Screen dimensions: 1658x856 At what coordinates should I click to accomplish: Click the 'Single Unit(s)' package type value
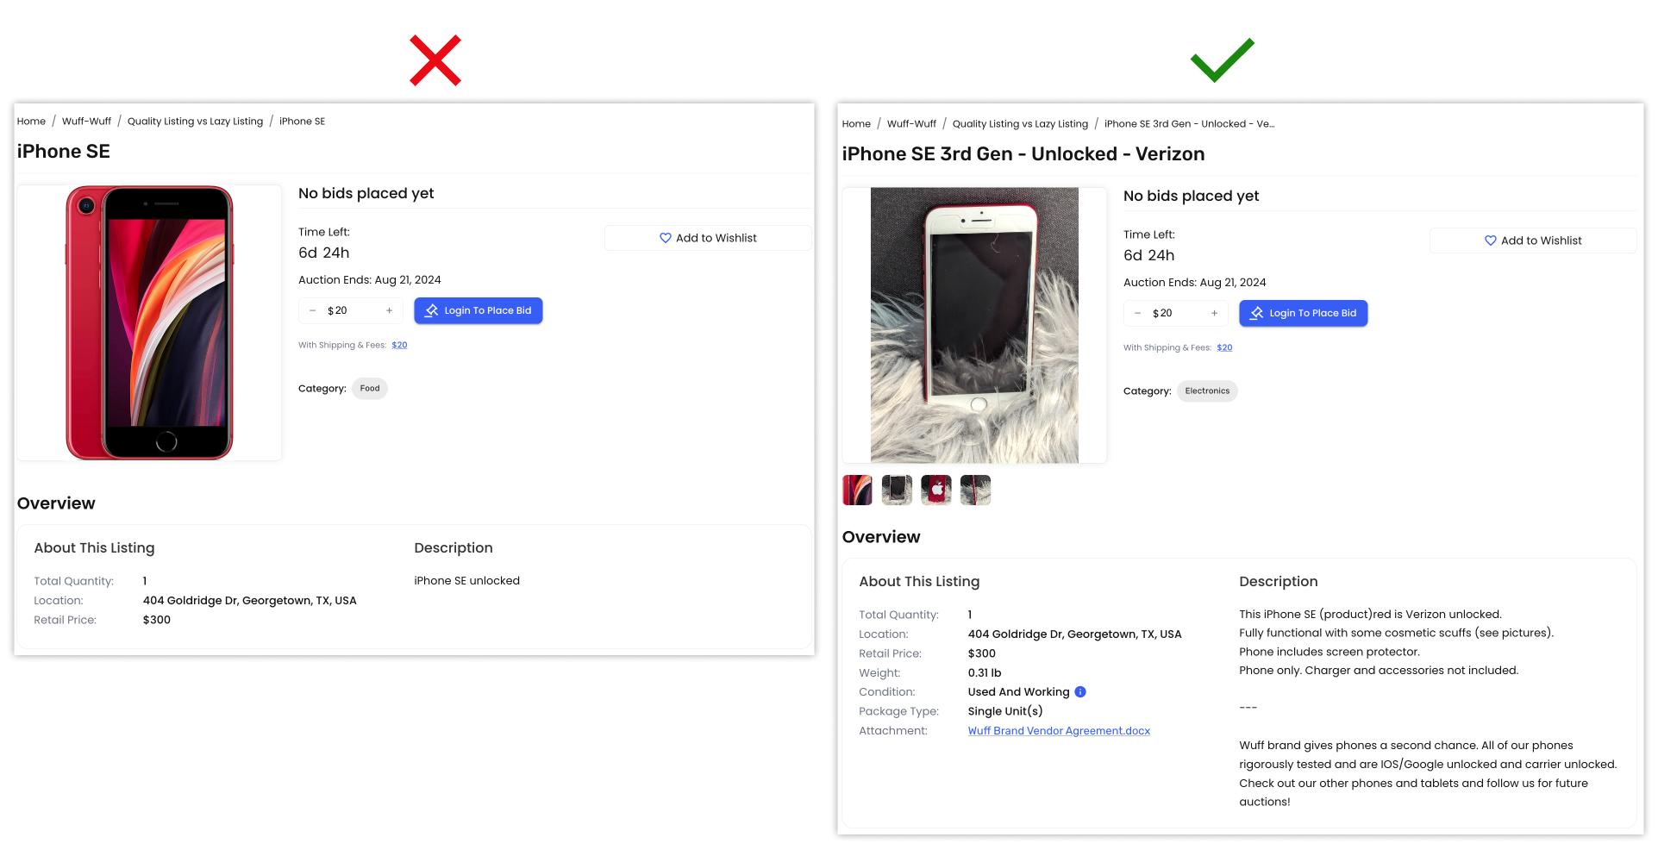tap(1005, 712)
